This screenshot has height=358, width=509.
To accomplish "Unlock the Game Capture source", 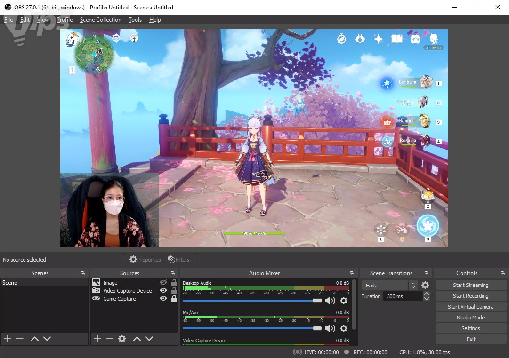I will tap(174, 299).
